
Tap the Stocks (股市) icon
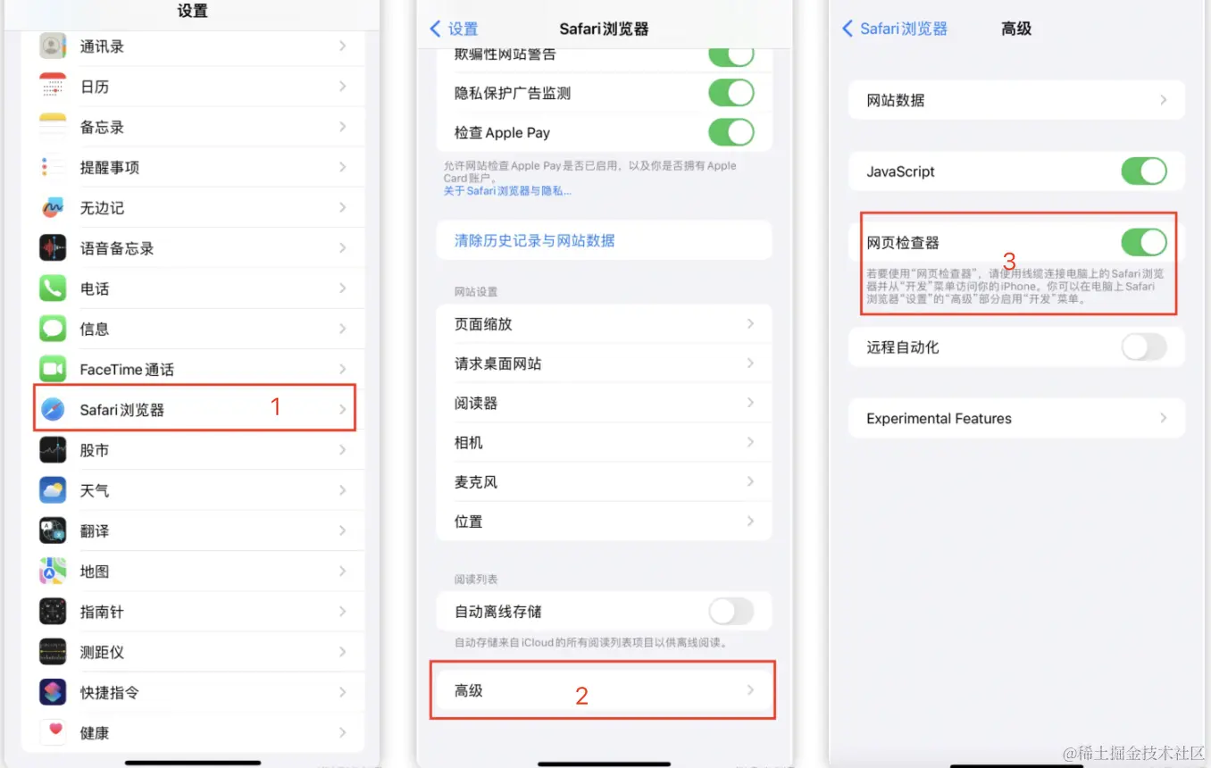click(53, 450)
